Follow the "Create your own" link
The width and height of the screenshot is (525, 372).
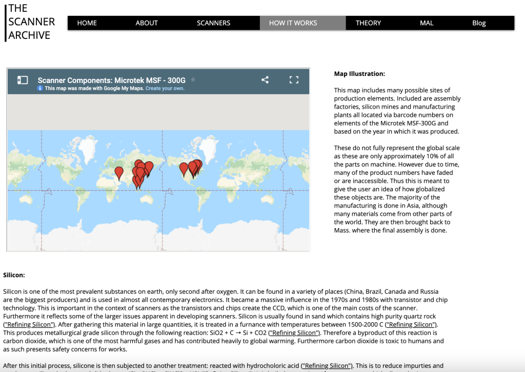(165, 88)
